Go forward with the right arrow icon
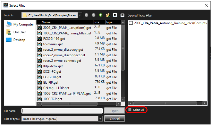211x125 pixels. point(93,15)
